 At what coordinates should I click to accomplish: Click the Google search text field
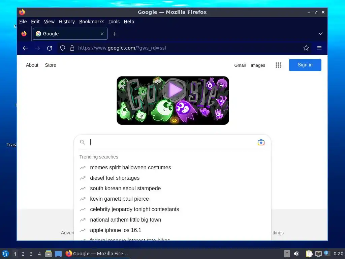(173, 142)
